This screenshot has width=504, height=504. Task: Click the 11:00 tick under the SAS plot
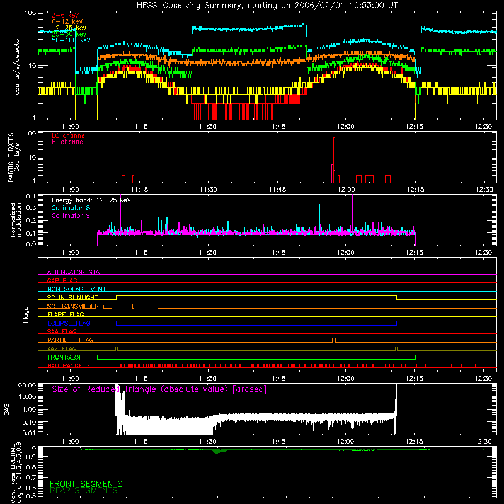[70, 442]
